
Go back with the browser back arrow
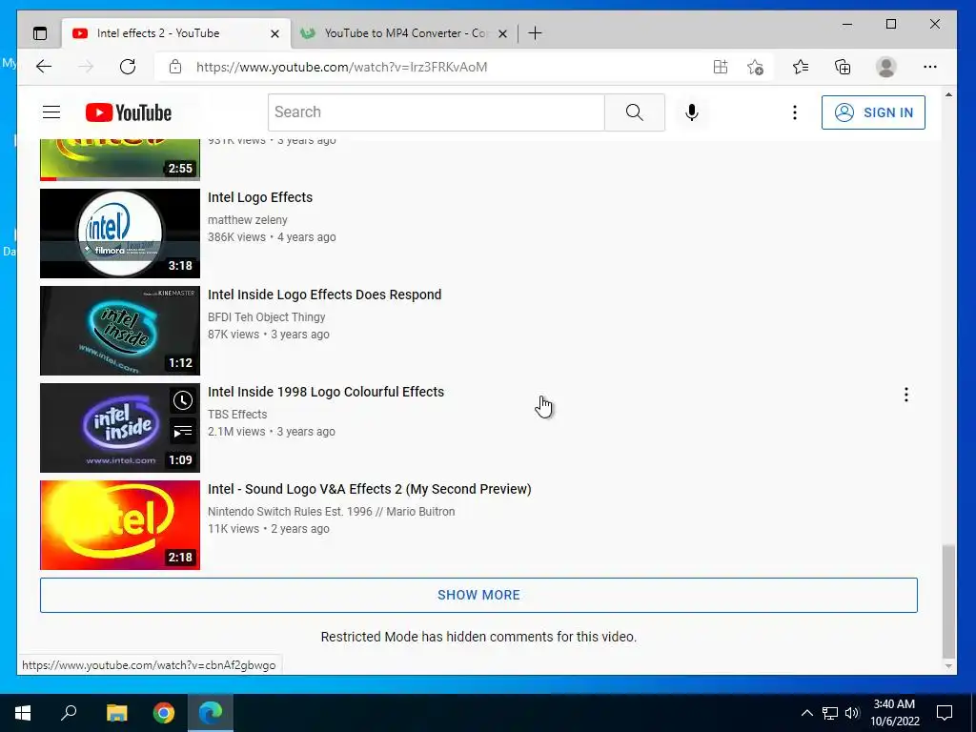pos(44,67)
